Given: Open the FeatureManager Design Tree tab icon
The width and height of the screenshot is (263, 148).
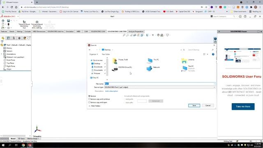Looking at the screenshot, I should coord(3,38).
